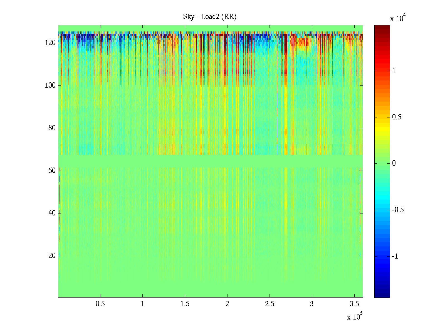Image resolution: width=445 pixels, height=334 pixels.
Task: Click the y-axis tick label 120
Action: [x=50, y=43]
